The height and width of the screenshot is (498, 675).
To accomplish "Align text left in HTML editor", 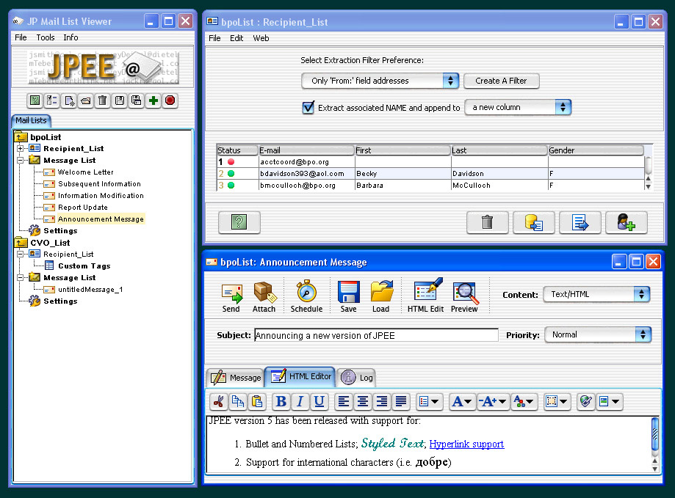I will click(344, 402).
